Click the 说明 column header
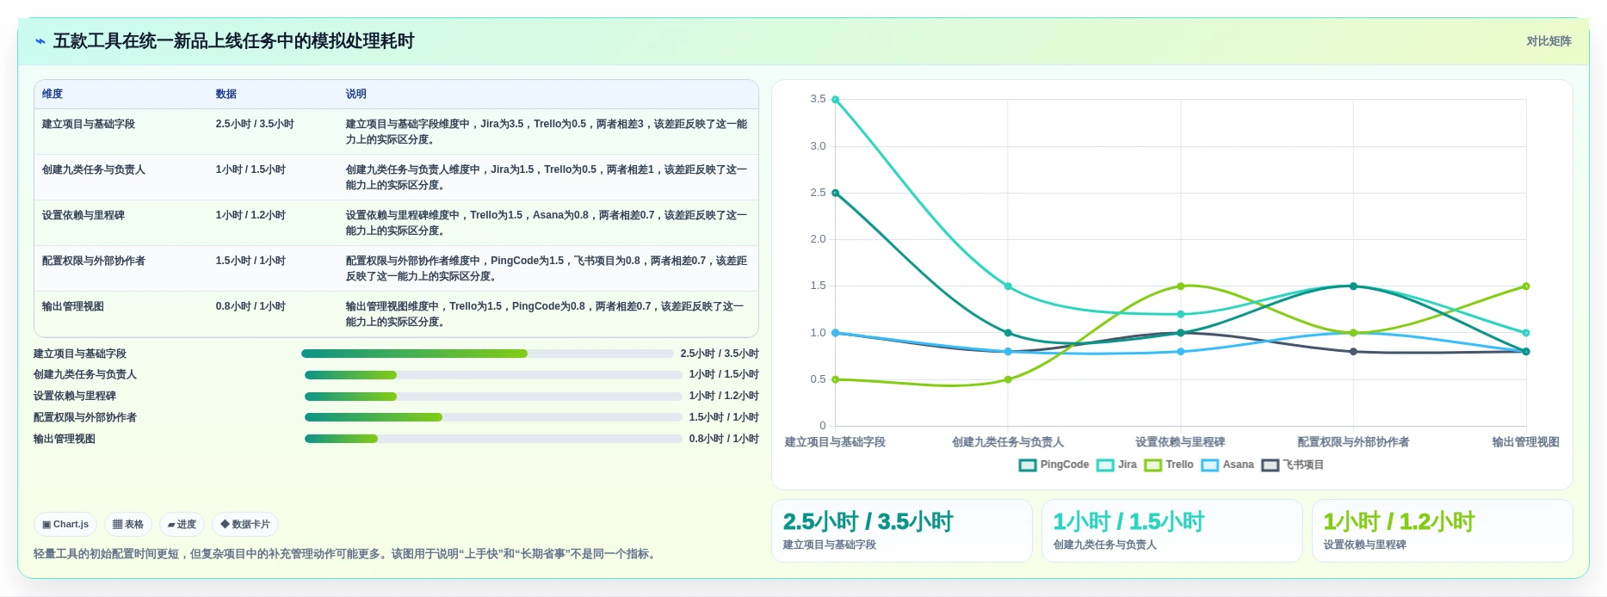Image resolution: width=1607 pixels, height=597 pixels. [x=356, y=94]
